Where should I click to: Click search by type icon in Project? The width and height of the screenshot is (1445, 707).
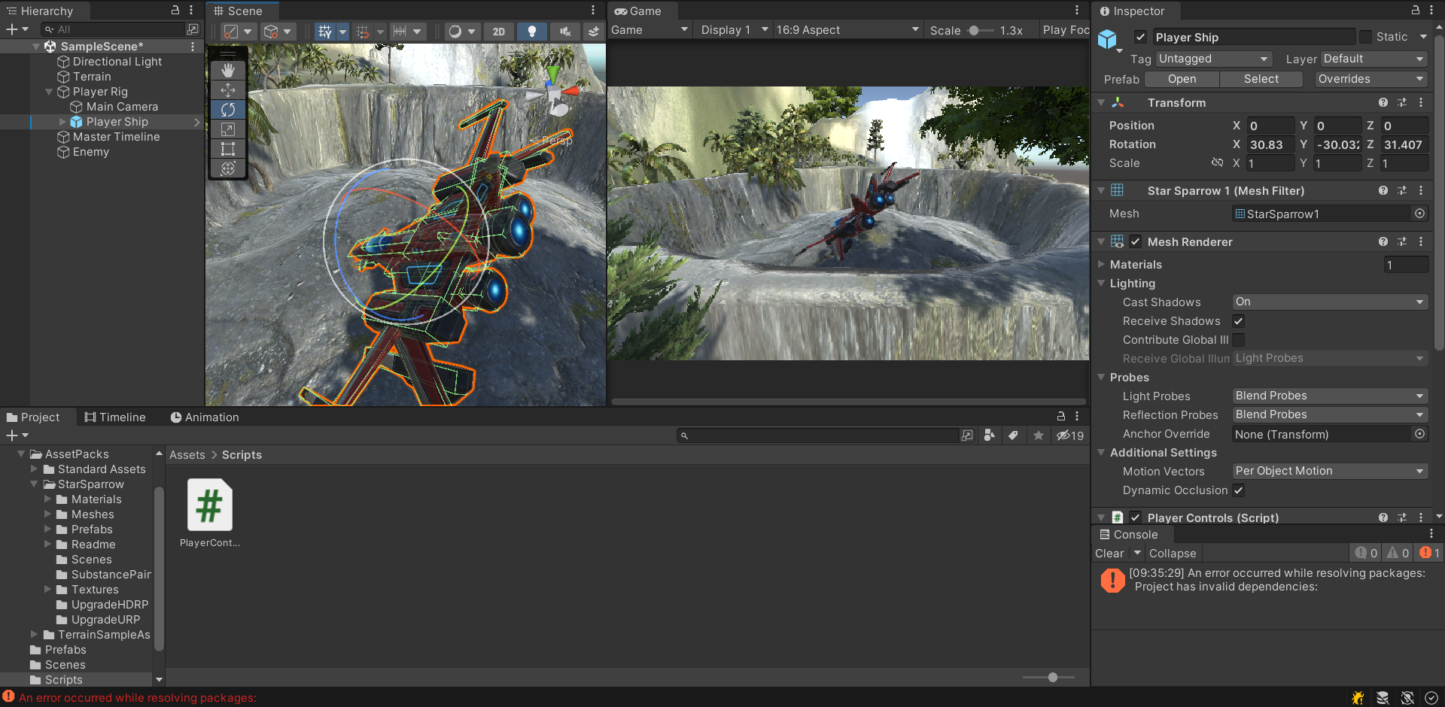pos(989,435)
